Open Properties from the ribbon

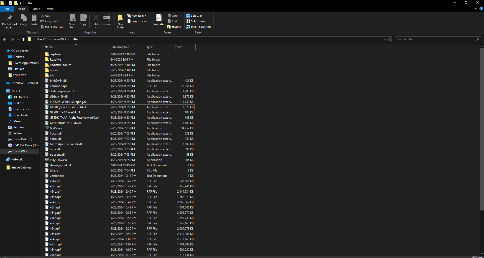tap(159, 18)
